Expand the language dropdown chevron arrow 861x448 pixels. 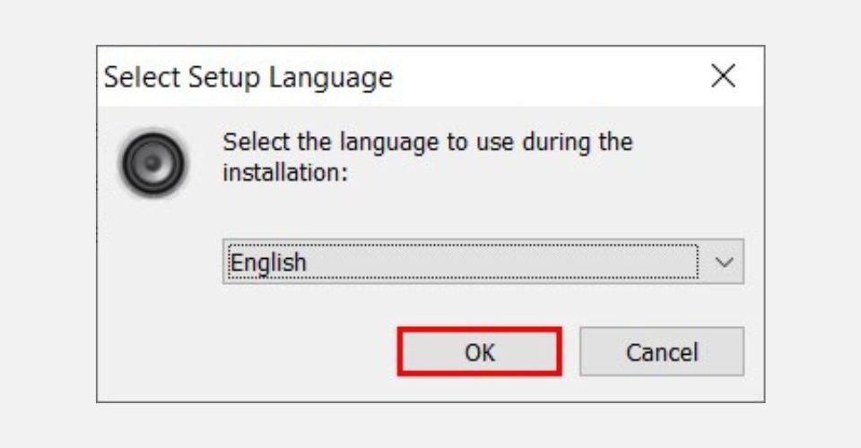(724, 263)
